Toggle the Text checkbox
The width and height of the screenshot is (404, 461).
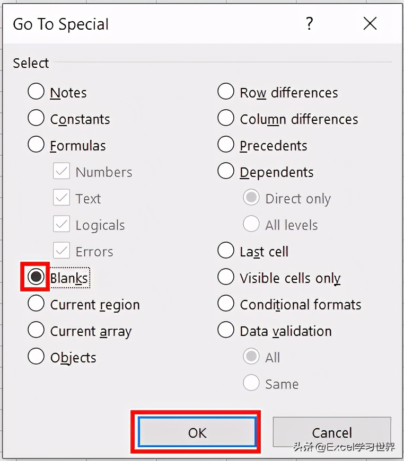tap(62, 198)
